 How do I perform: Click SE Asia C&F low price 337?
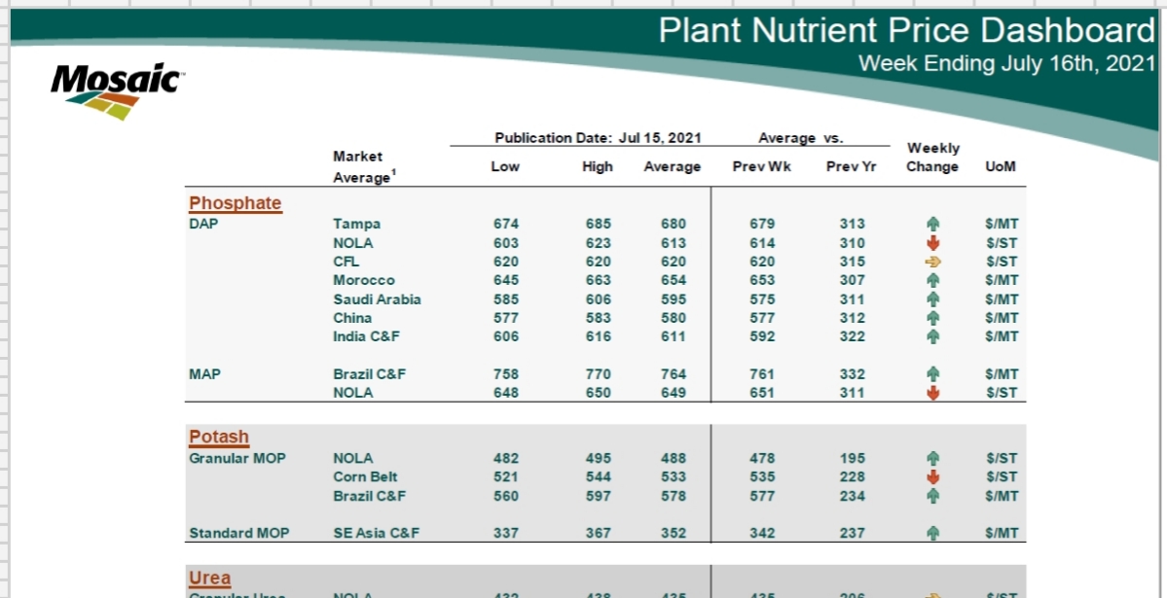point(505,533)
